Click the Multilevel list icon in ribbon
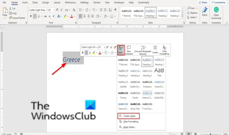229x135 pixels. tap(94, 10)
